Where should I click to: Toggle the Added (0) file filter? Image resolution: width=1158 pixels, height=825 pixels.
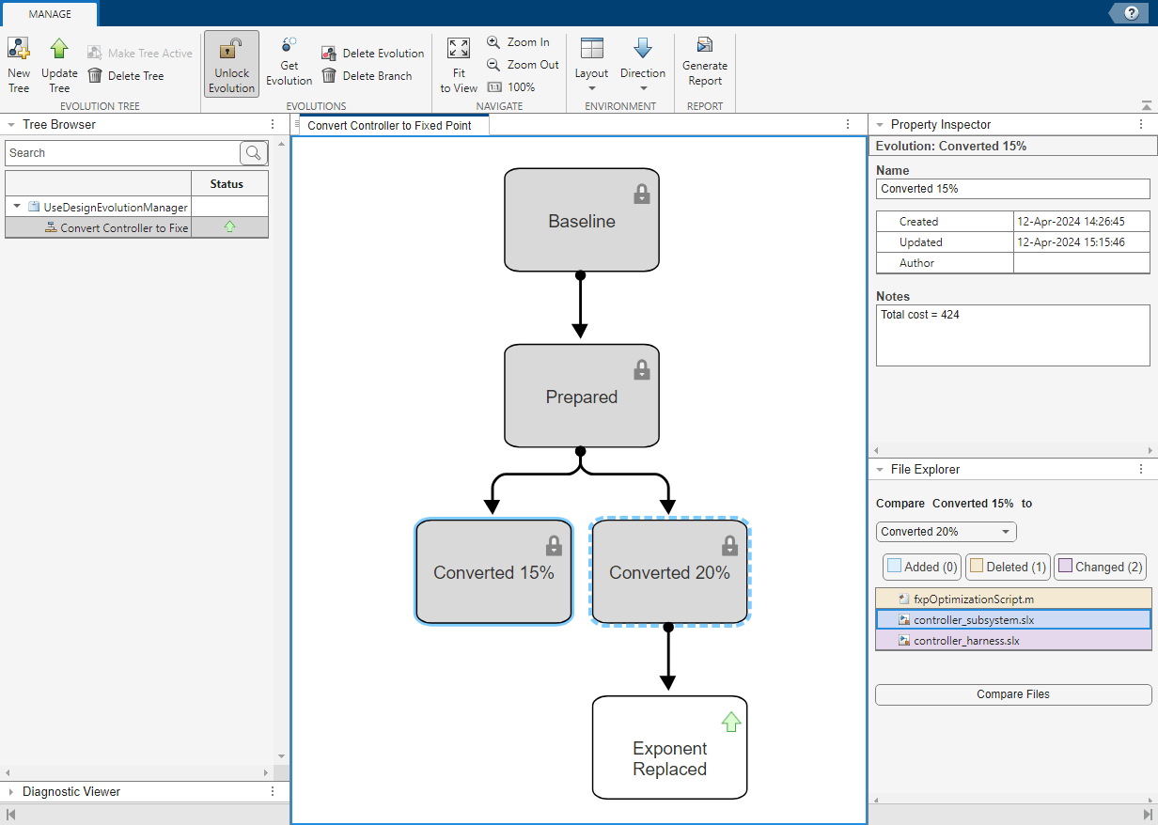[921, 567]
